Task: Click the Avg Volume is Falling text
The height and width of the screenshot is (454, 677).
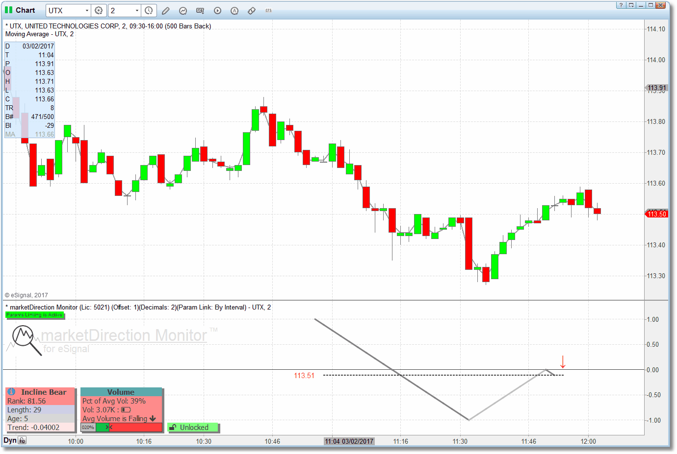Action: (x=115, y=419)
